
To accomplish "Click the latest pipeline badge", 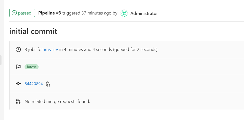I will 31,67.
